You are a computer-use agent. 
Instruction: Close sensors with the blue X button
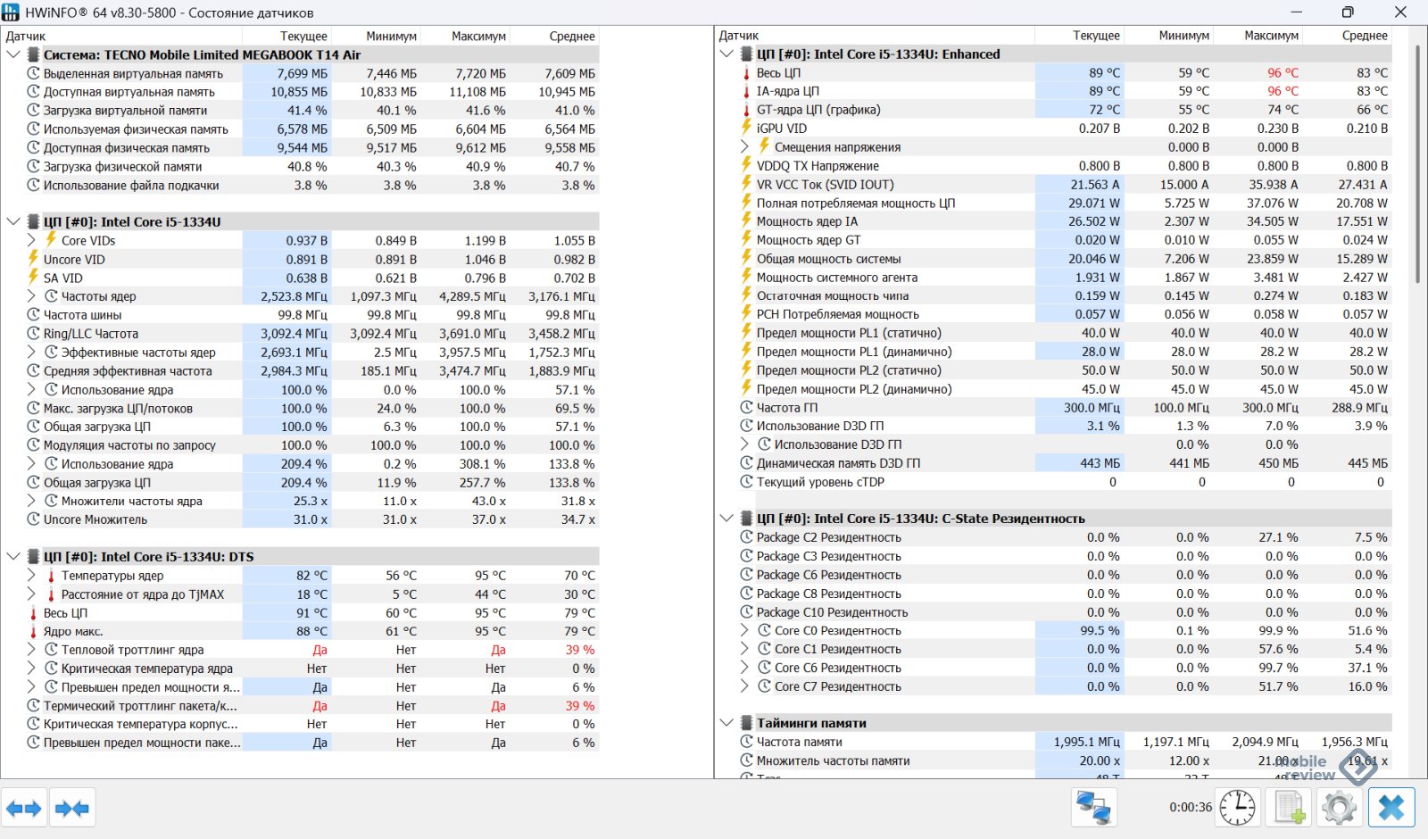point(1391,808)
